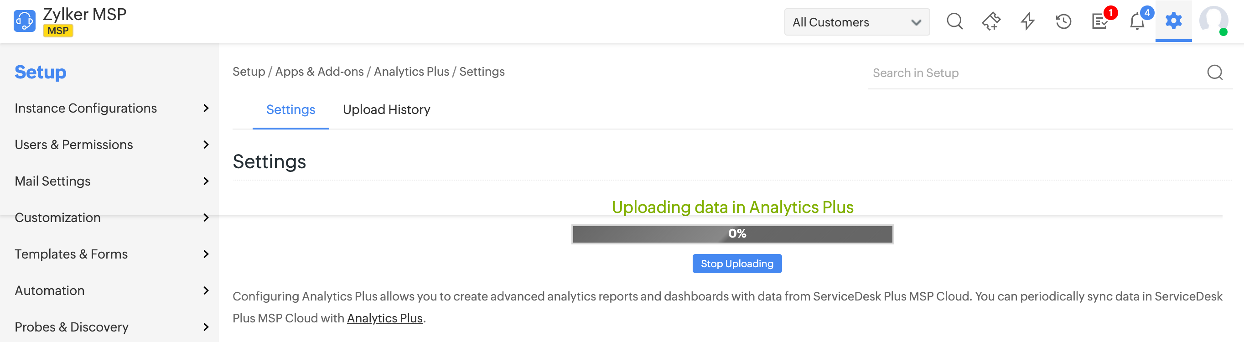Screen dimensions: 1244x342
Task: Focus the Search in Setup field
Action: tap(1033, 73)
